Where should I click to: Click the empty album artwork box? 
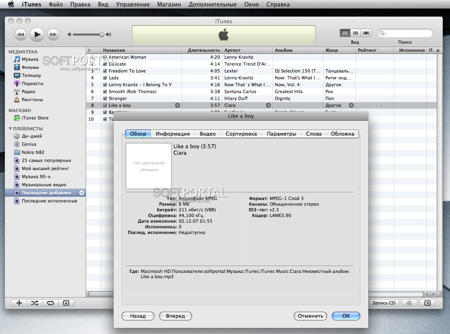(x=149, y=166)
